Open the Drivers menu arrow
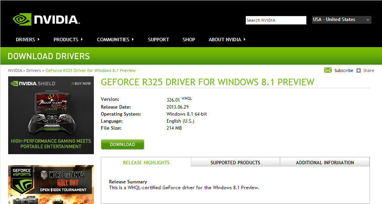Screen dimensions: 382x204 39,39
